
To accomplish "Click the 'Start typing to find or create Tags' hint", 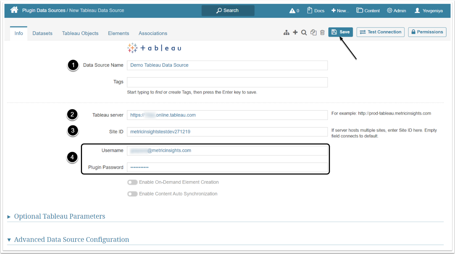I will point(192,92).
